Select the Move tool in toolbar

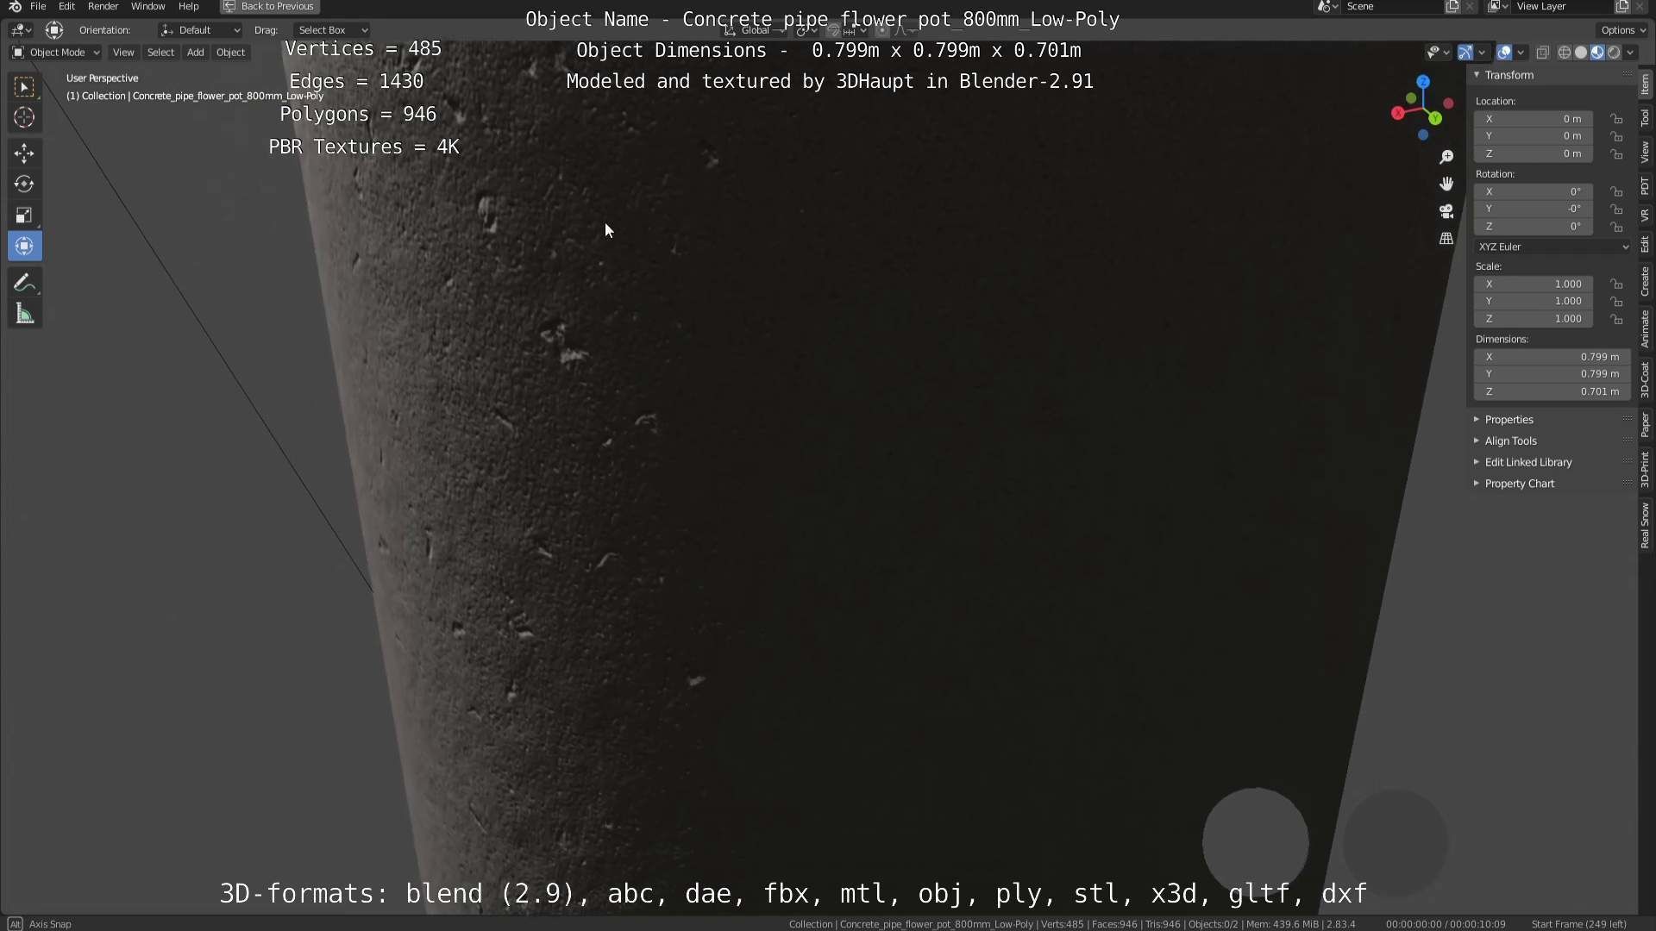24,153
